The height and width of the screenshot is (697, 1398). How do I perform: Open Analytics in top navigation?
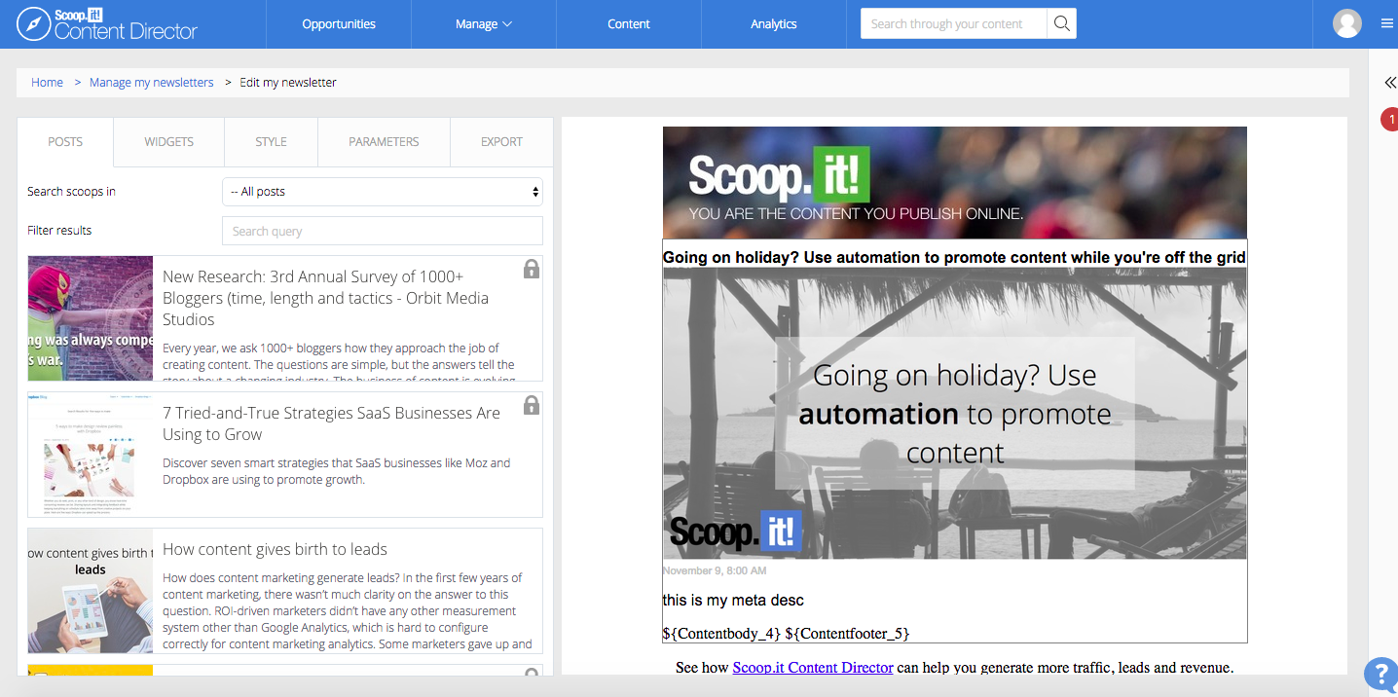click(774, 24)
